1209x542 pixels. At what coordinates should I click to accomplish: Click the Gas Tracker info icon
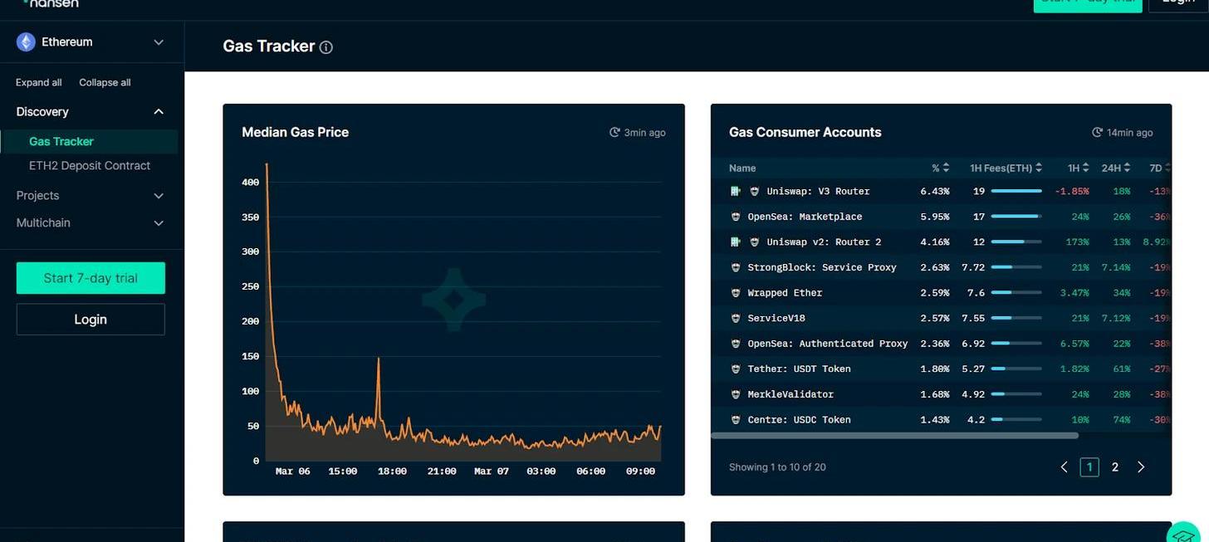[326, 47]
